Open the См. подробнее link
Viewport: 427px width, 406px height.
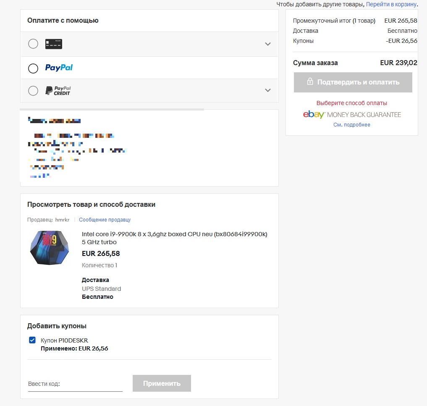(x=352, y=125)
